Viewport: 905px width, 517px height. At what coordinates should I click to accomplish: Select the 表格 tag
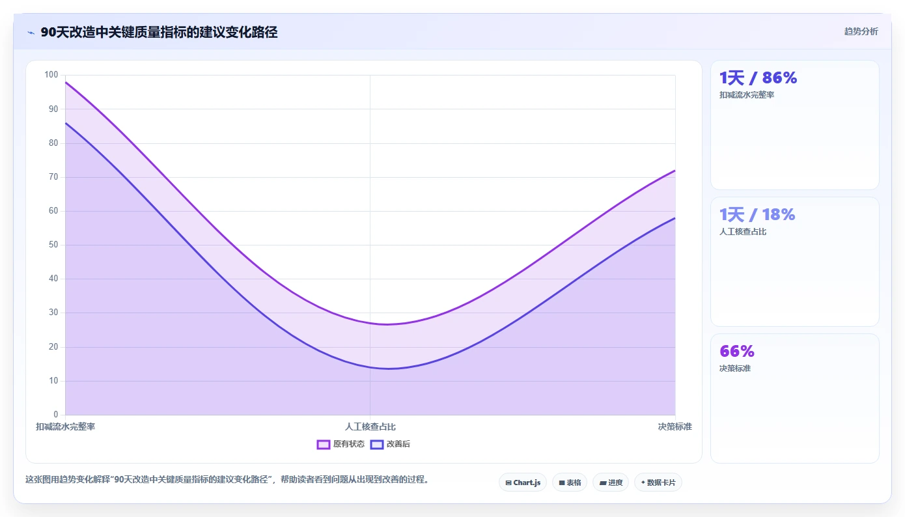click(570, 482)
